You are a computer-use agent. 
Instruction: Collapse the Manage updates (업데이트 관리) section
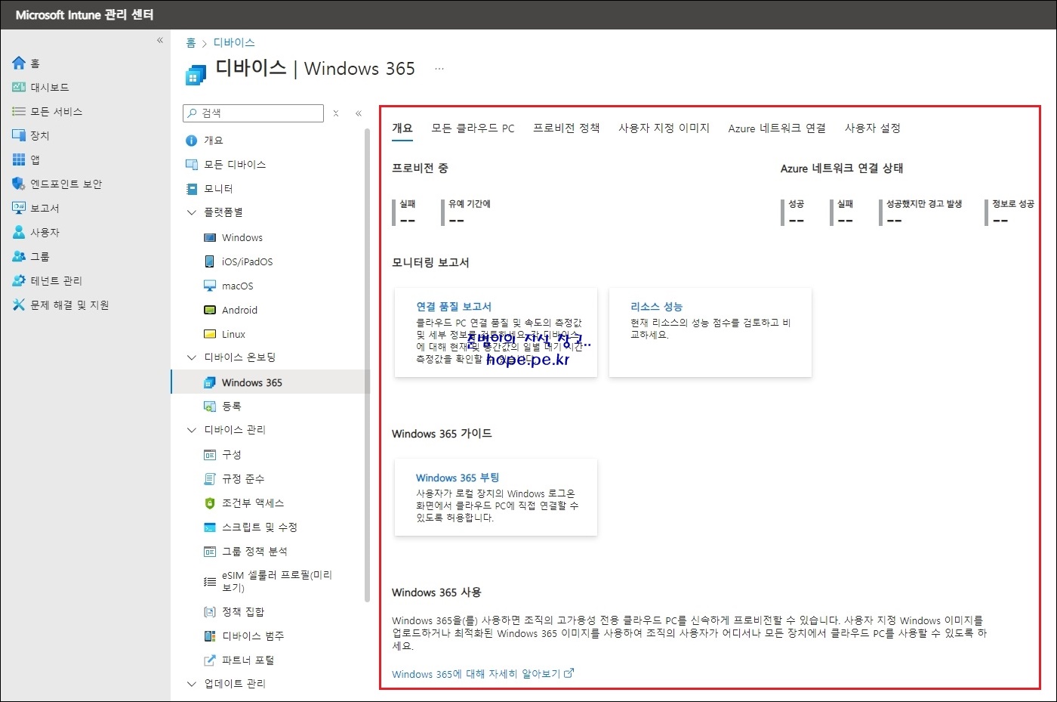click(x=192, y=684)
